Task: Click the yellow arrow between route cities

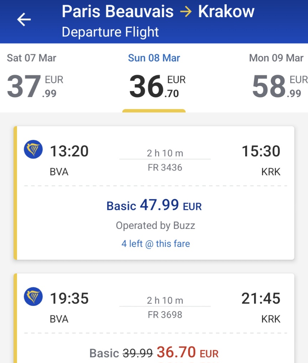Action: coord(186,11)
